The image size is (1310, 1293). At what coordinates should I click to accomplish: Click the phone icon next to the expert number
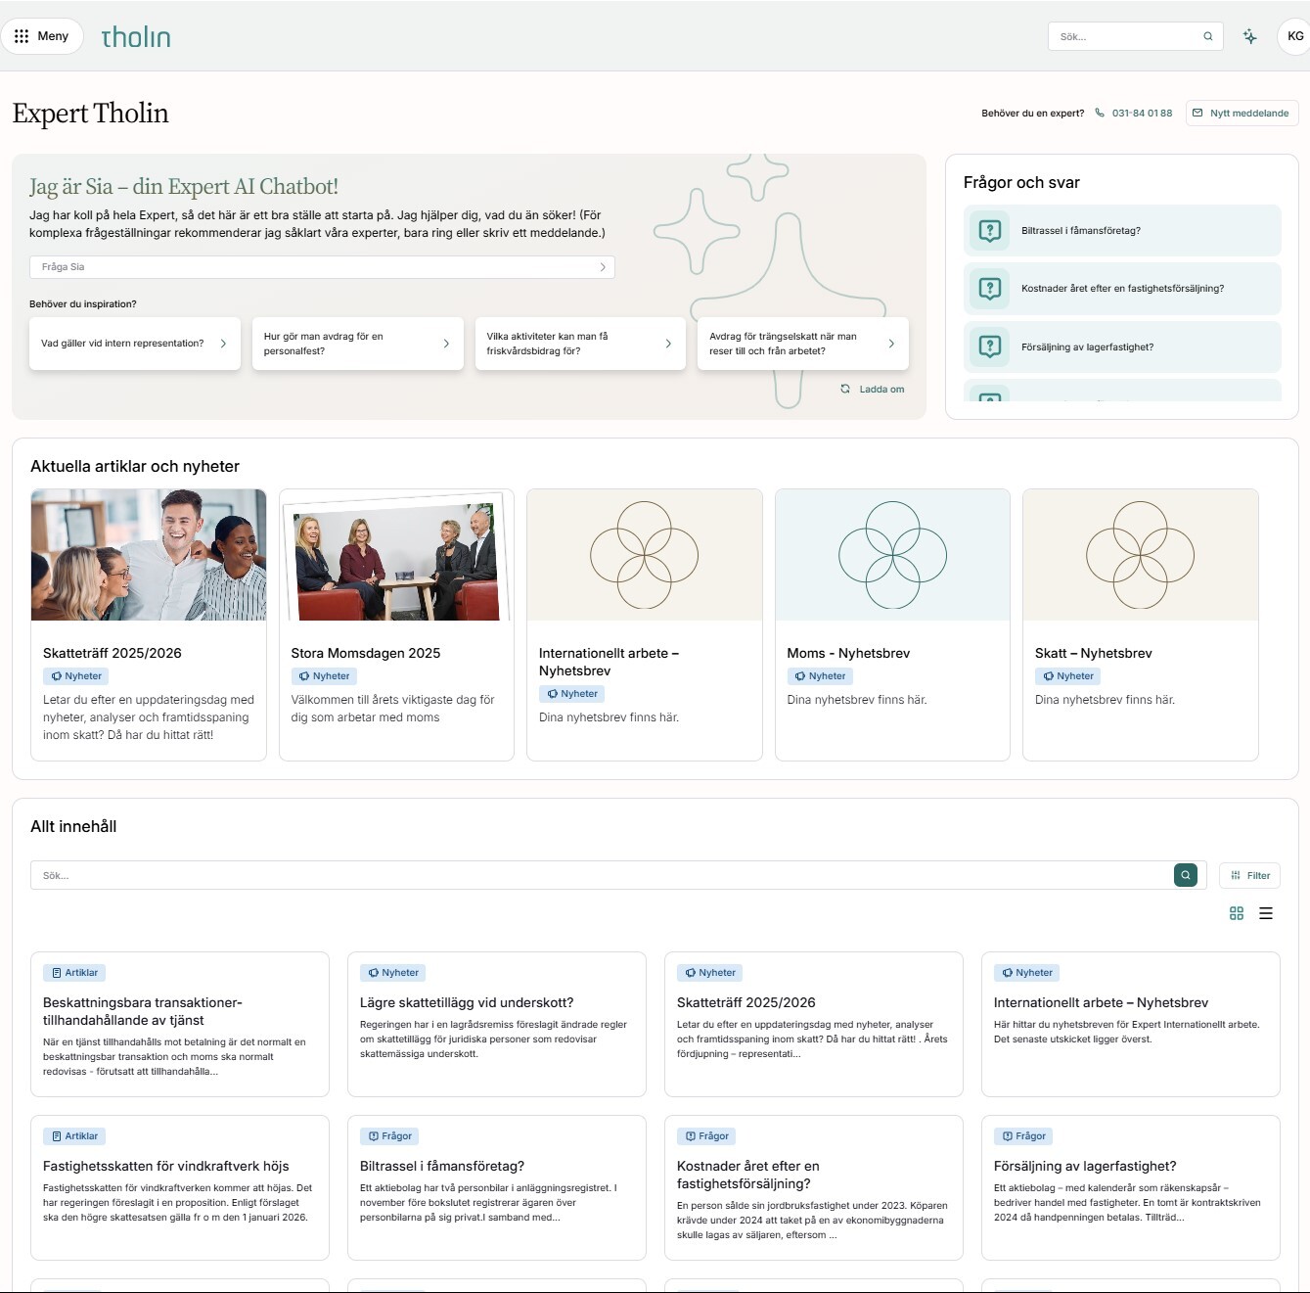[x=1100, y=113]
